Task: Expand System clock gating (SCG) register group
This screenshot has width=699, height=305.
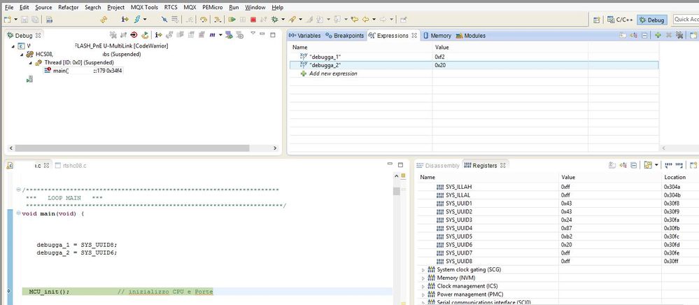Action: 423,270
